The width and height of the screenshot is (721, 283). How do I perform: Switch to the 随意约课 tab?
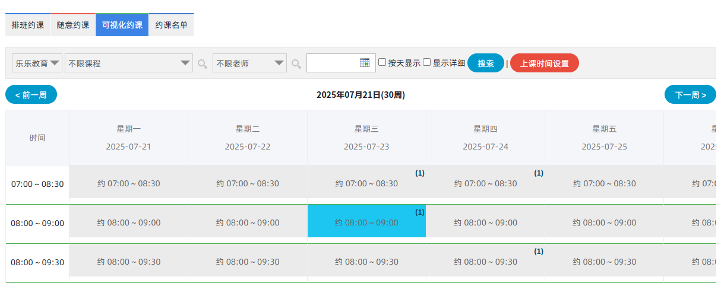point(73,25)
